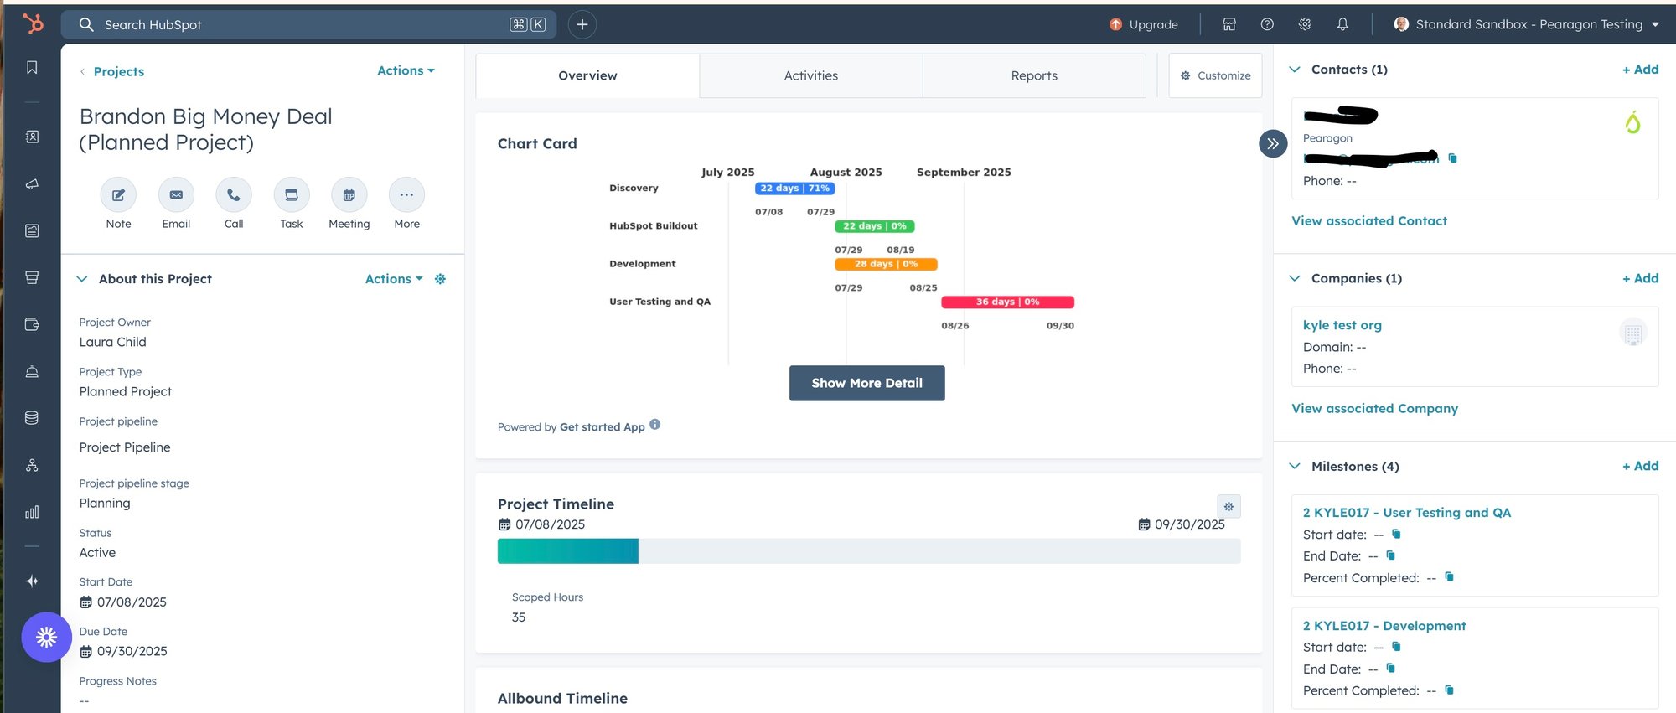The height and width of the screenshot is (713, 1676).
Task: Collapse the Contacts (1) section
Action: (1295, 70)
